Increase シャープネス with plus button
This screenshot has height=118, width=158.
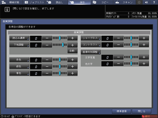(x=144, y=38)
